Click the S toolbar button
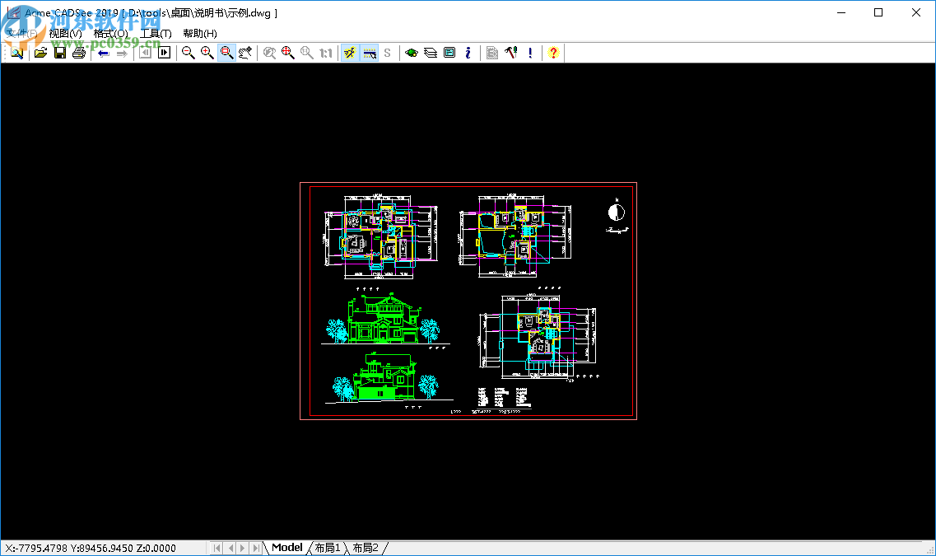 [x=388, y=54]
